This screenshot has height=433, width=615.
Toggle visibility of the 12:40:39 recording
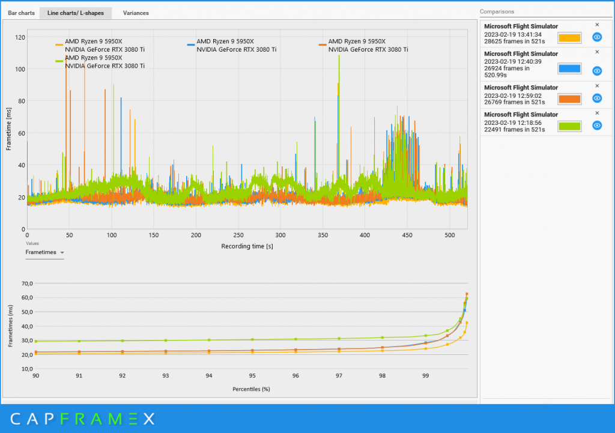click(x=597, y=71)
